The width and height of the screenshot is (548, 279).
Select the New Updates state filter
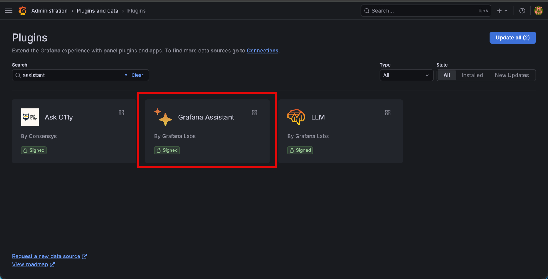tap(512, 75)
